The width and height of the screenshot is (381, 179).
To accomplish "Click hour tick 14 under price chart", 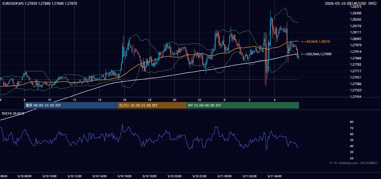I will point(100,100).
